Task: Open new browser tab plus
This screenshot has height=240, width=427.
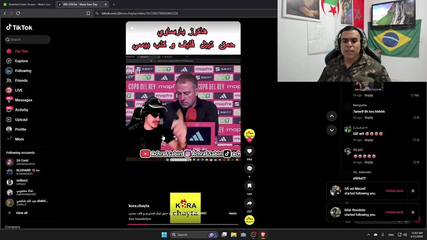Action: (114, 4)
